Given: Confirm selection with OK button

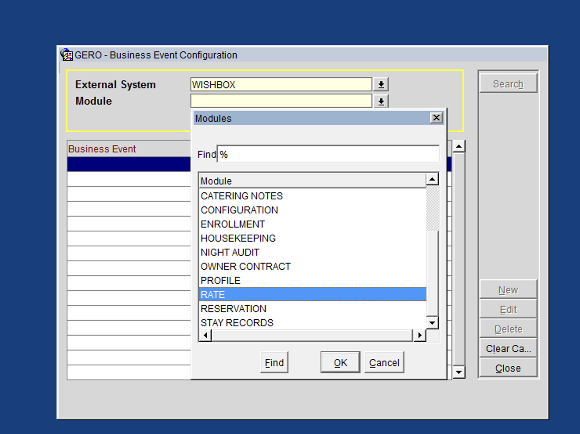Looking at the screenshot, I should 340,363.
